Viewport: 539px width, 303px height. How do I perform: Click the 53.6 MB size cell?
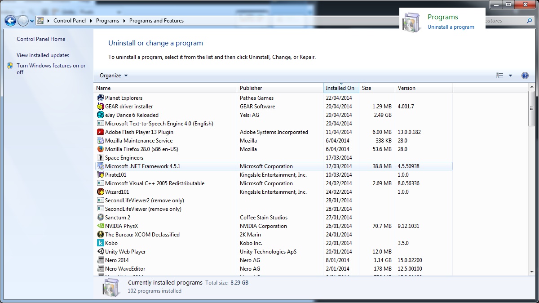tap(382, 149)
